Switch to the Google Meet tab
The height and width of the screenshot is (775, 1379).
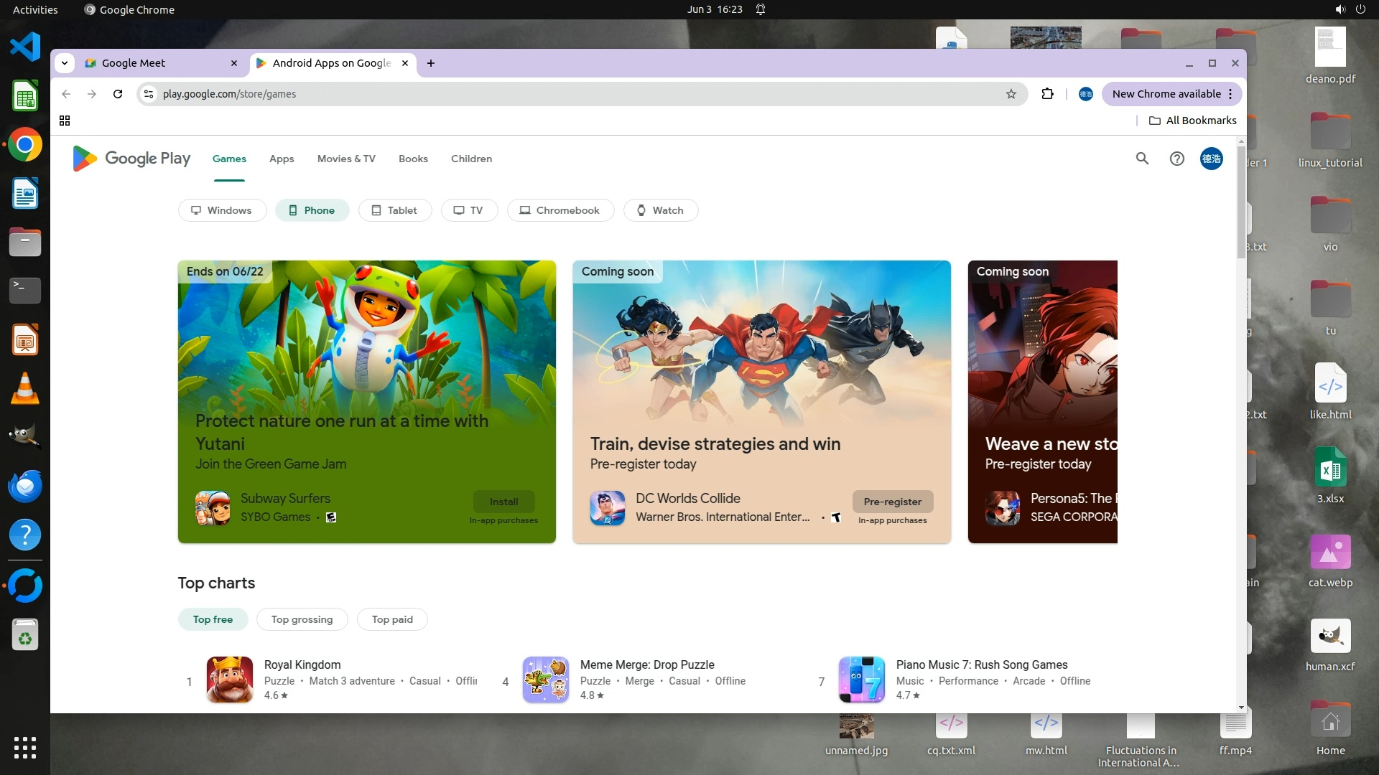[x=134, y=63]
